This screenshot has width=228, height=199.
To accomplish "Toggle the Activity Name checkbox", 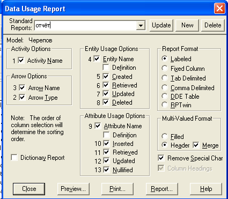I will (21, 61).
